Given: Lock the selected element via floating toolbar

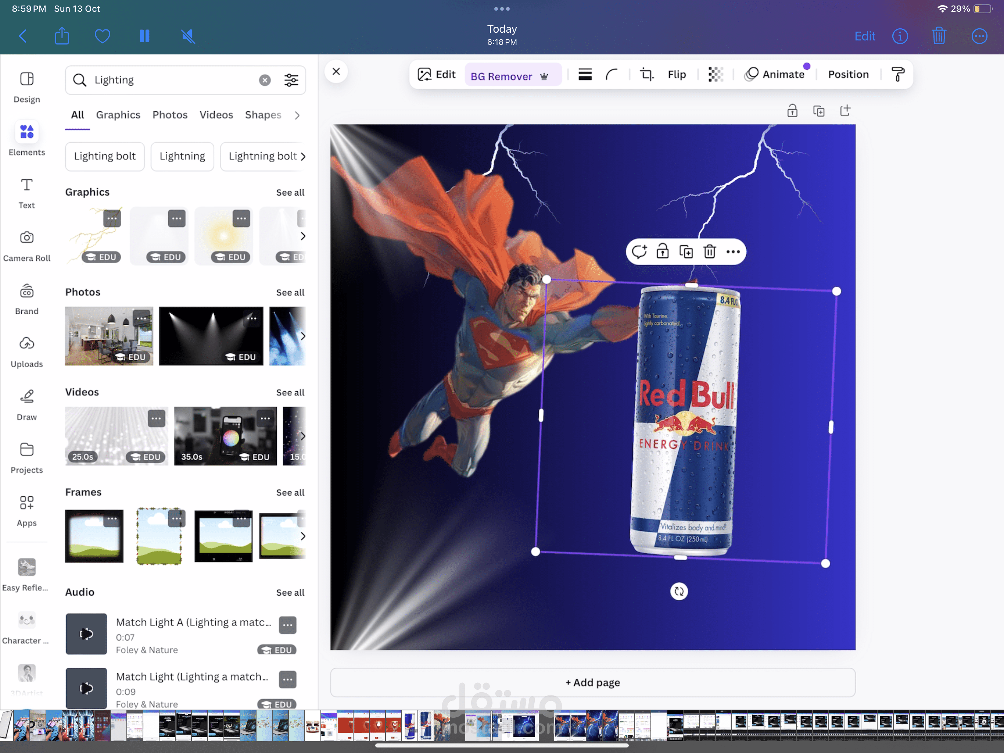Looking at the screenshot, I should pyautogui.click(x=662, y=251).
